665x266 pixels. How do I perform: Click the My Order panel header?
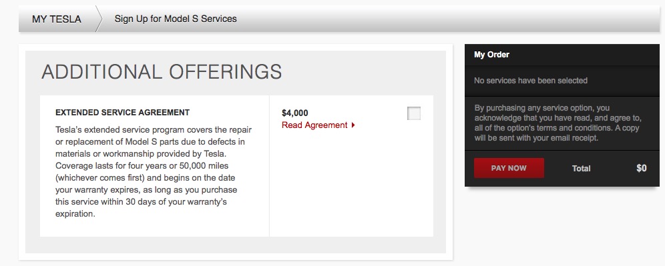[562, 55]
